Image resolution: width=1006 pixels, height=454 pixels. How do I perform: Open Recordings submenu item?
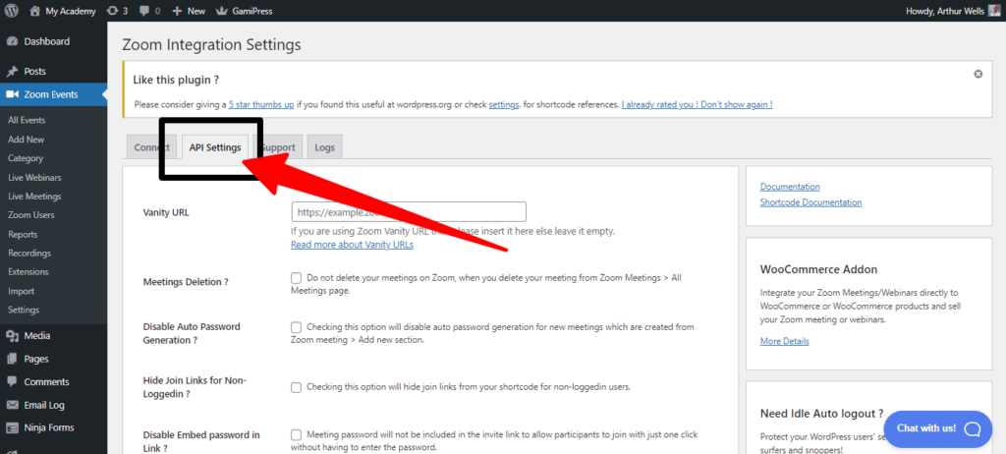pyautogui.click(x=29, y=253)
